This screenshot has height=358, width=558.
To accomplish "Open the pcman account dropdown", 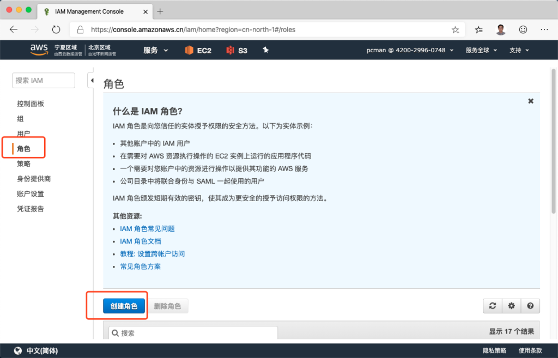I will (x=410, y=50).
